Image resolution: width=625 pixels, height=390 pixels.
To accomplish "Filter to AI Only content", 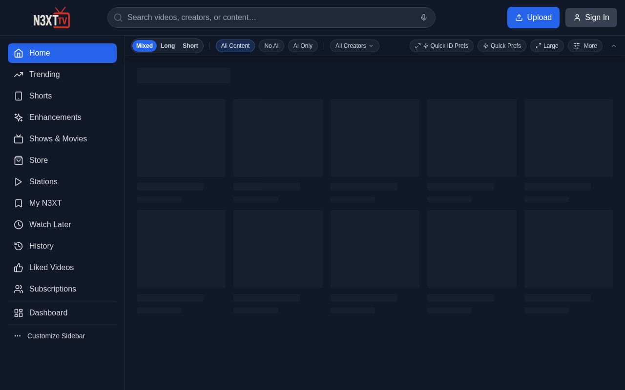I will [x=303, y=46].
